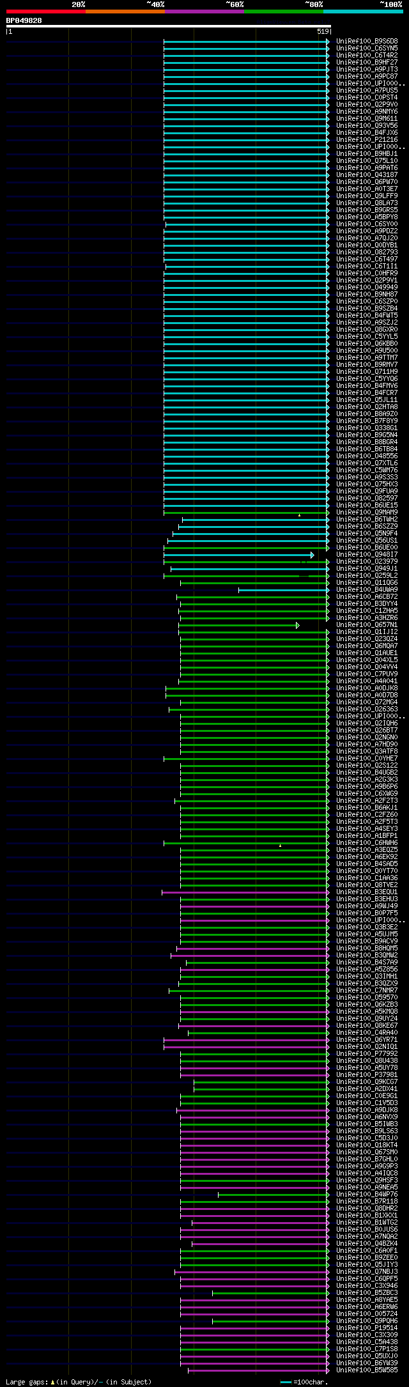Click the UniRef100_C6SY00 entry
The width and height of the screenshot is (409, 1387).
click(x=367, y=224)
